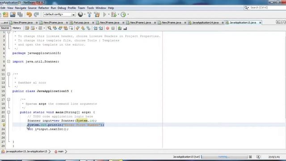Click Next Bookmark icon
286x161 pixels.
tap(83, 28)
